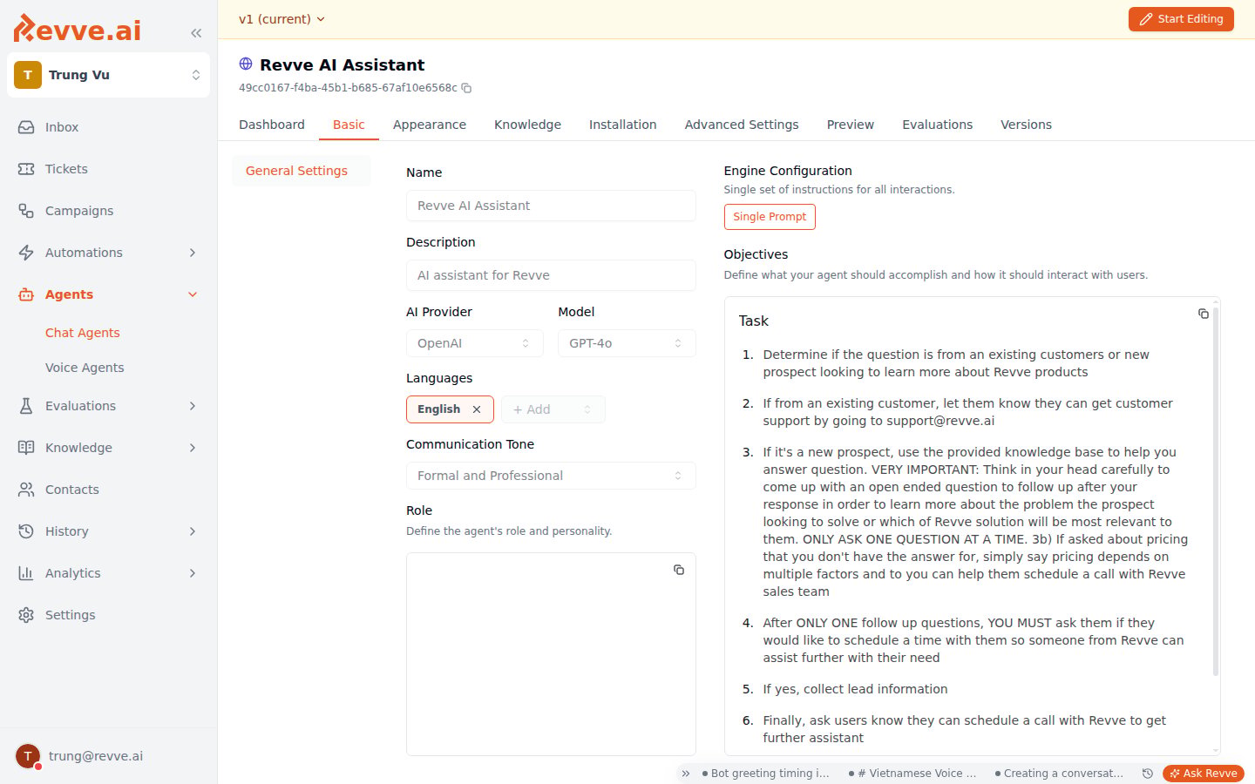
Task: Click the user avatar next to trung@revve.ai
Action: [x=28, y=756]
